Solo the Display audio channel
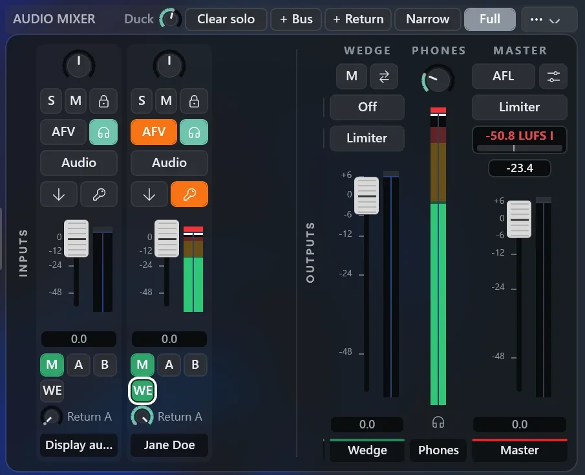This screenshot has height=475, width=585. click(51, 101)
